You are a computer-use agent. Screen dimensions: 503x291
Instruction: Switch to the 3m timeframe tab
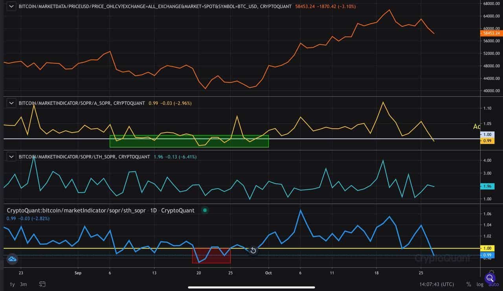(23, 284)
